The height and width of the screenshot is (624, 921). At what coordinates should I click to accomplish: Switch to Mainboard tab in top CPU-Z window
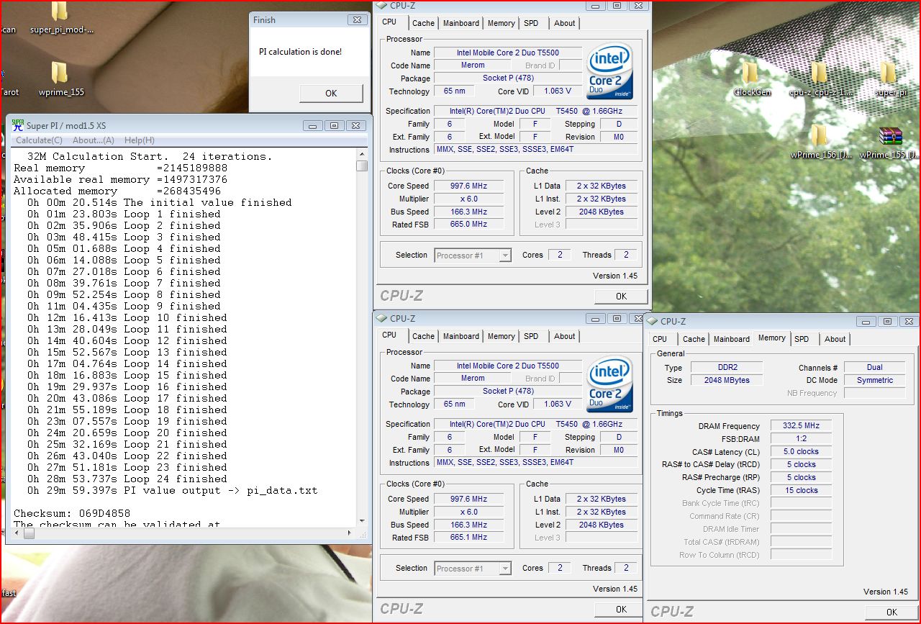461,23
